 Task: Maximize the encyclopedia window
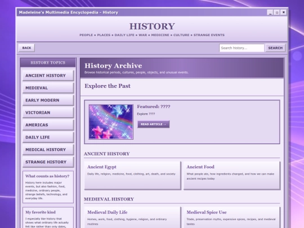[x=277, y=12]
